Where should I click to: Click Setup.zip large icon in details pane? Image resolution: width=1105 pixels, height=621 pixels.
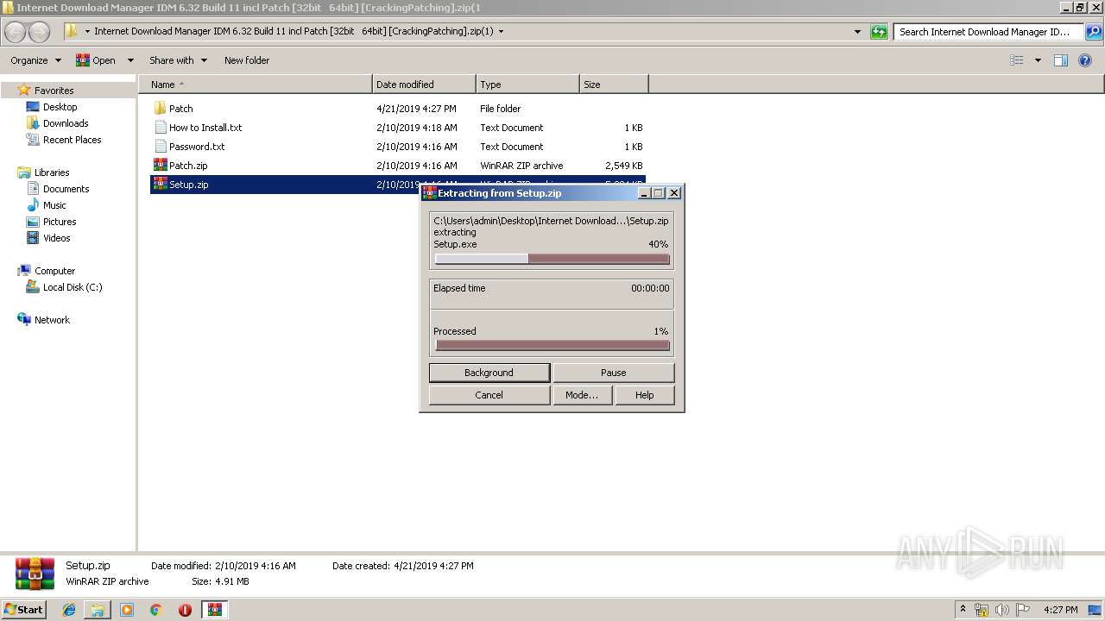coord(35,574)
